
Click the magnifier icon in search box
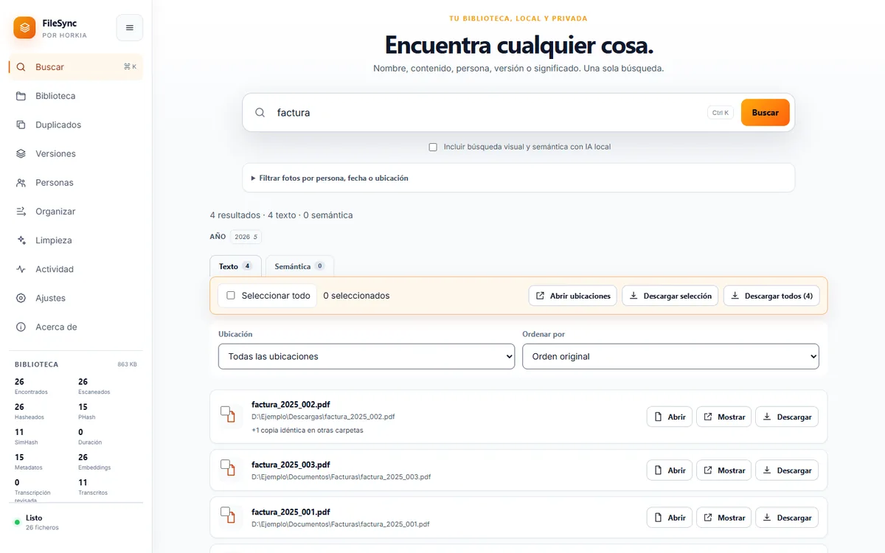(260, 113)
